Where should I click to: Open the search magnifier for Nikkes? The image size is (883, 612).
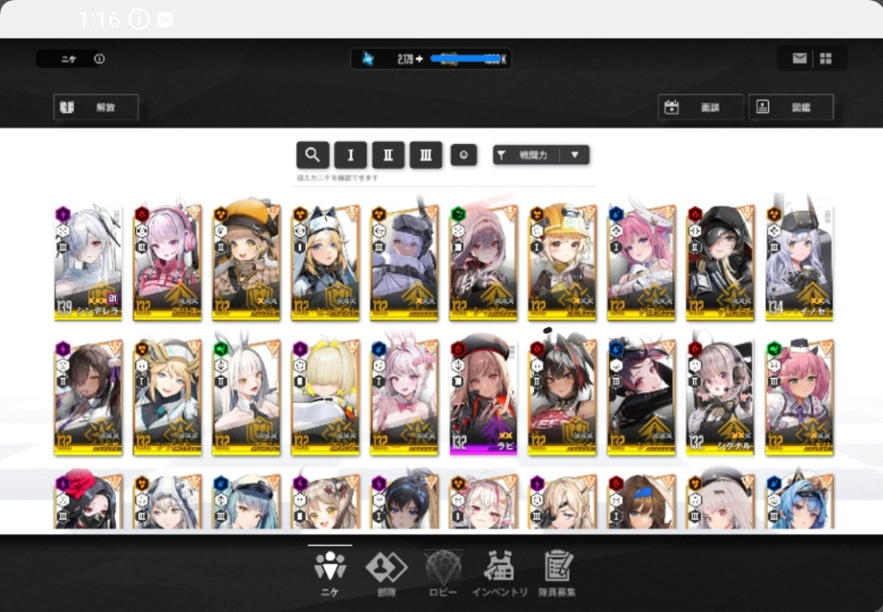point(313,155)
